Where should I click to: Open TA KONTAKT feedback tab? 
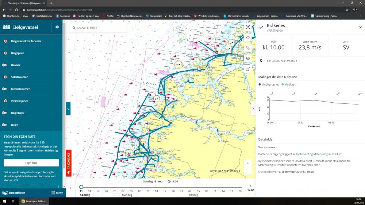click(69, 163)
